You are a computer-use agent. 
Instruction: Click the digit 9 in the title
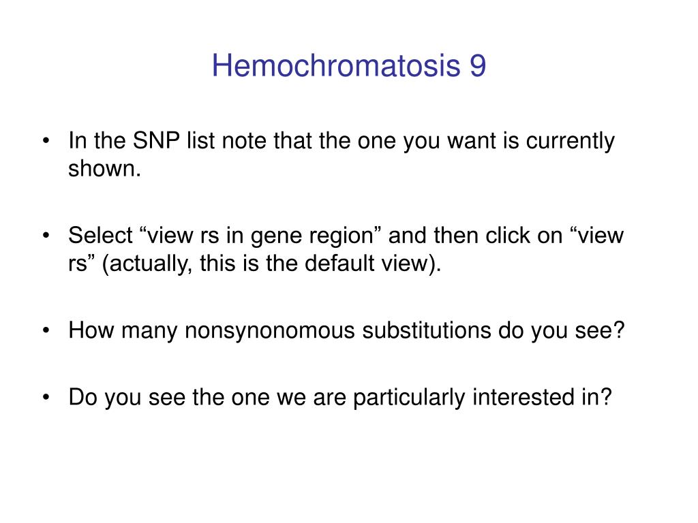click(477, 66)
